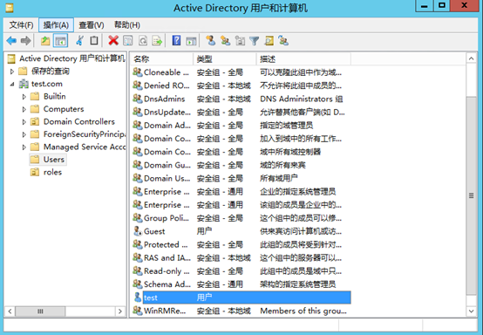Click the list scrollbar down arrow
This screenshot has height=335, width=483.
point(472,311)
